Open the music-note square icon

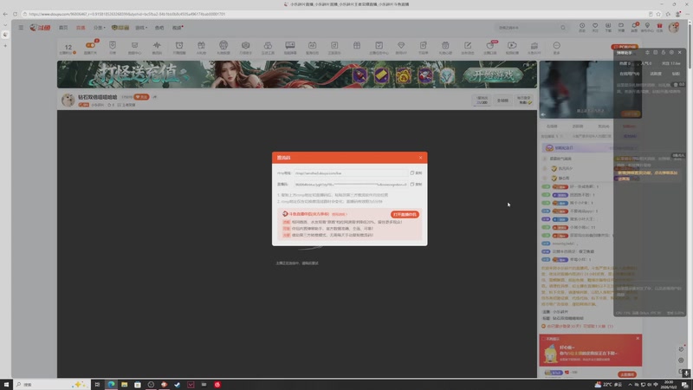tap(334, 46)
